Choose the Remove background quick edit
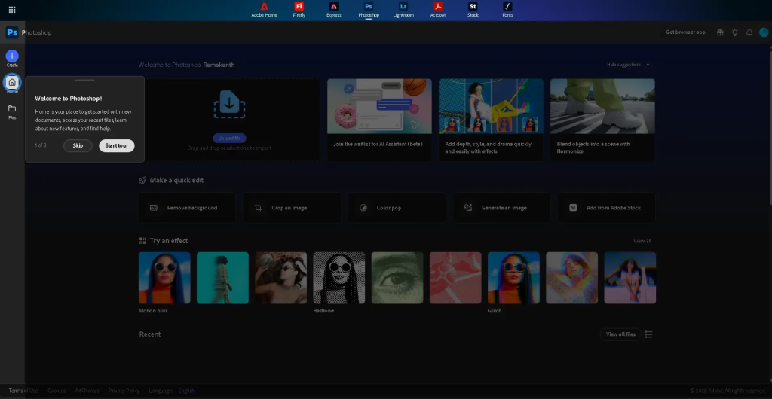This screenshot has height=399, width=772. (x=187, y=208)
